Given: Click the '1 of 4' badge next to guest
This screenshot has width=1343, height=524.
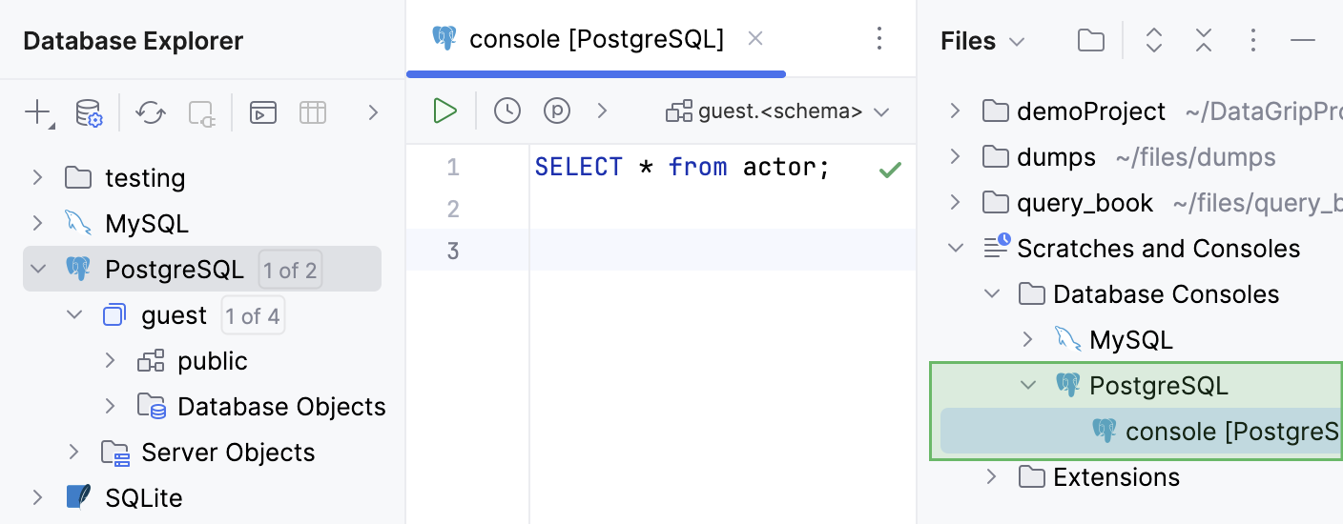Looking at the screenshot, I should (x=253, y=315).
